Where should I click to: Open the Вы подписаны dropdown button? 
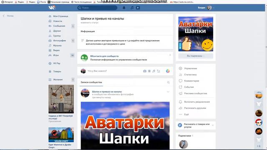196,56
